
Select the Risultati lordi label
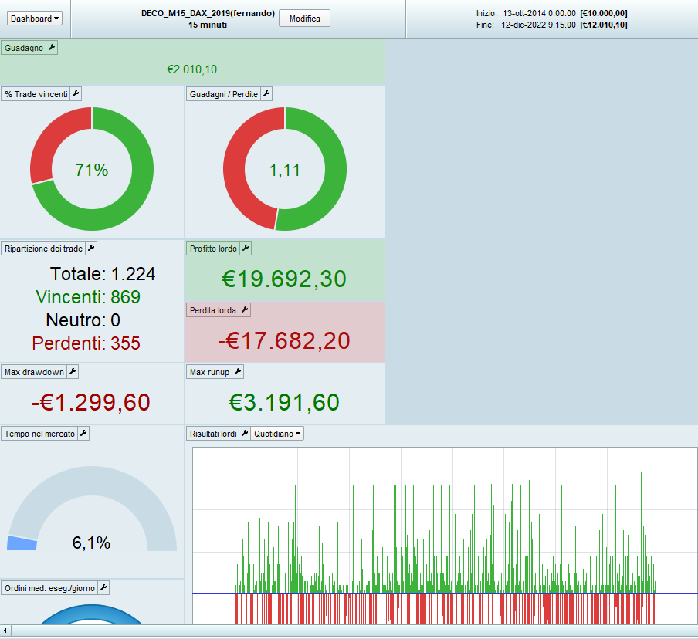click(x=213, y=434)
